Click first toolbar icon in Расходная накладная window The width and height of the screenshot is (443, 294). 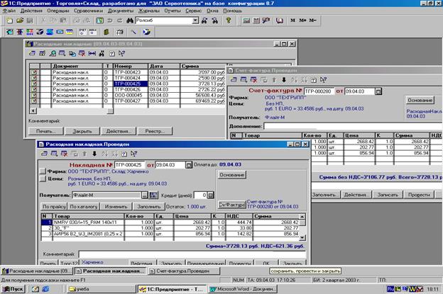point(44,154)
